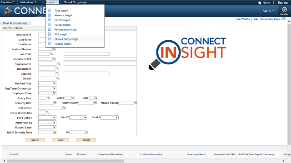This screenshot has height=163, width=291.
Task: Click the vertical scrollbar thumb
Action: (289, 84)
